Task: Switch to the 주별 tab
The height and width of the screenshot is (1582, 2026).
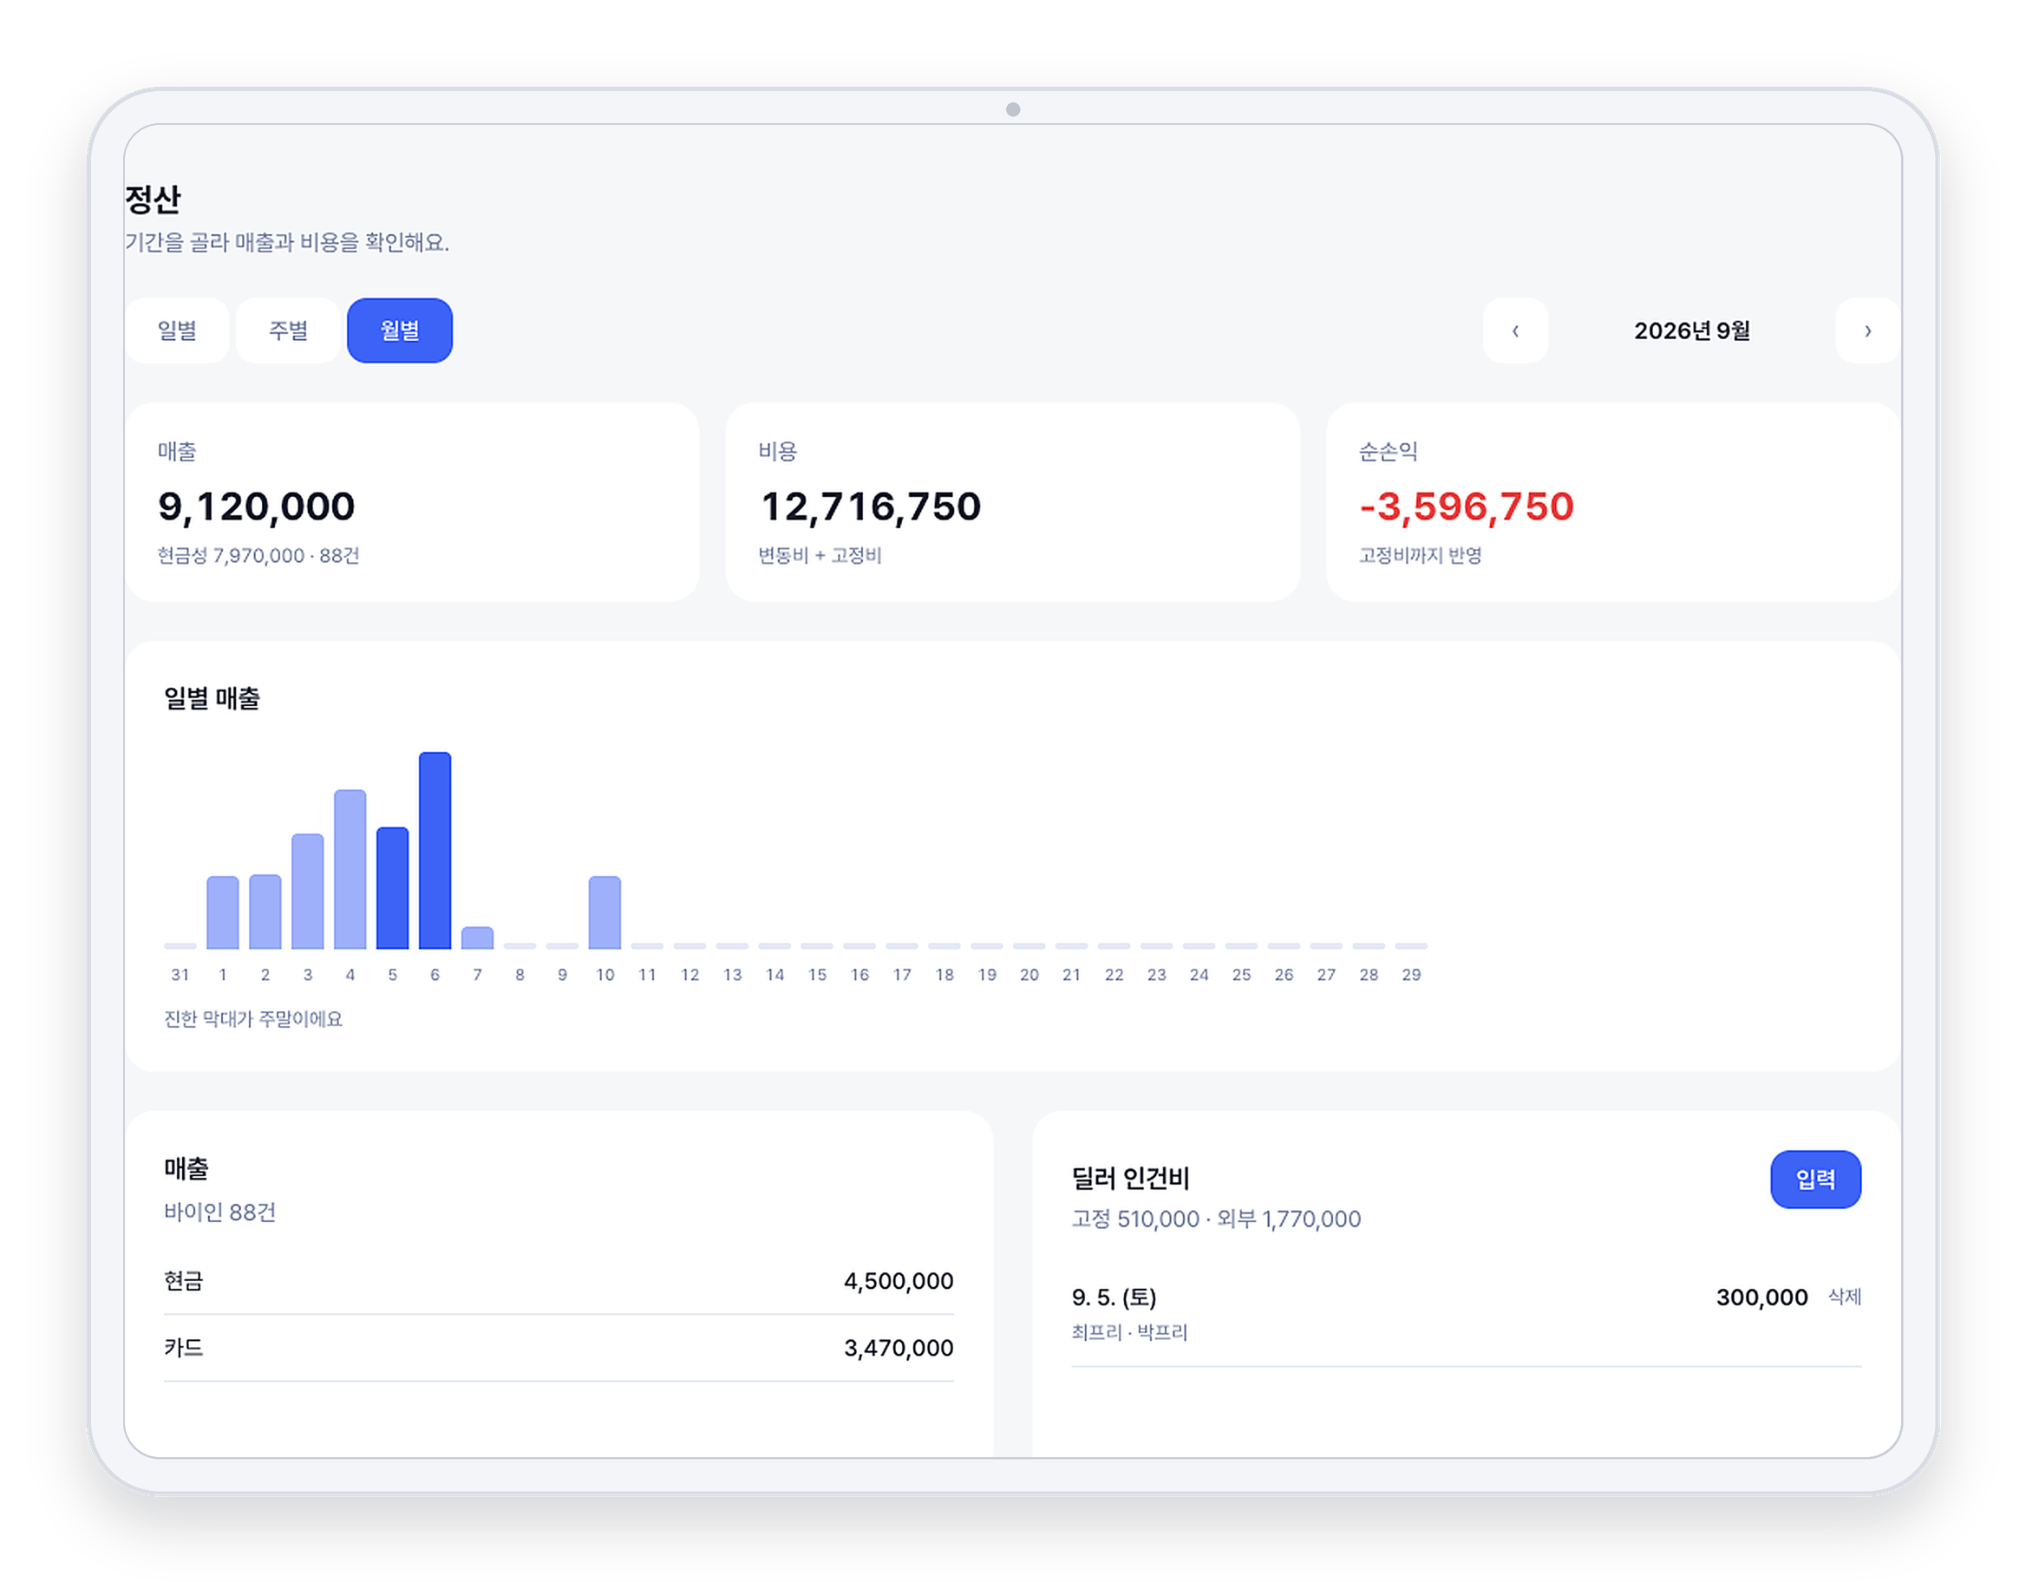Action: [288, 330]
